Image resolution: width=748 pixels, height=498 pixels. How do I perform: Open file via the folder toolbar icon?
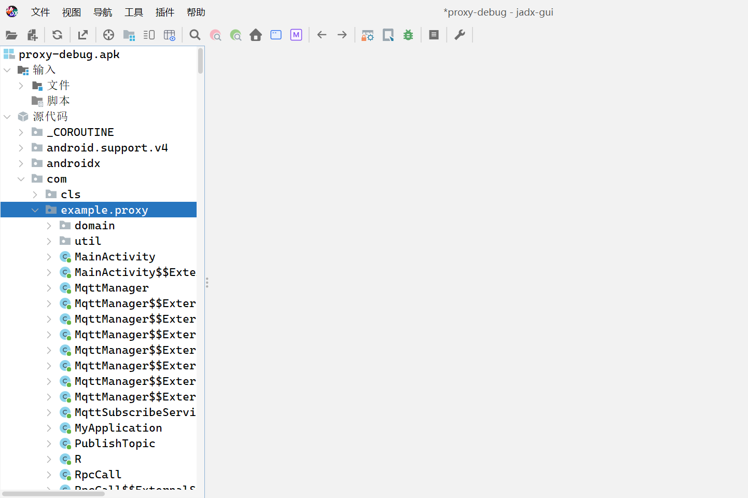[x=11, y=35]
